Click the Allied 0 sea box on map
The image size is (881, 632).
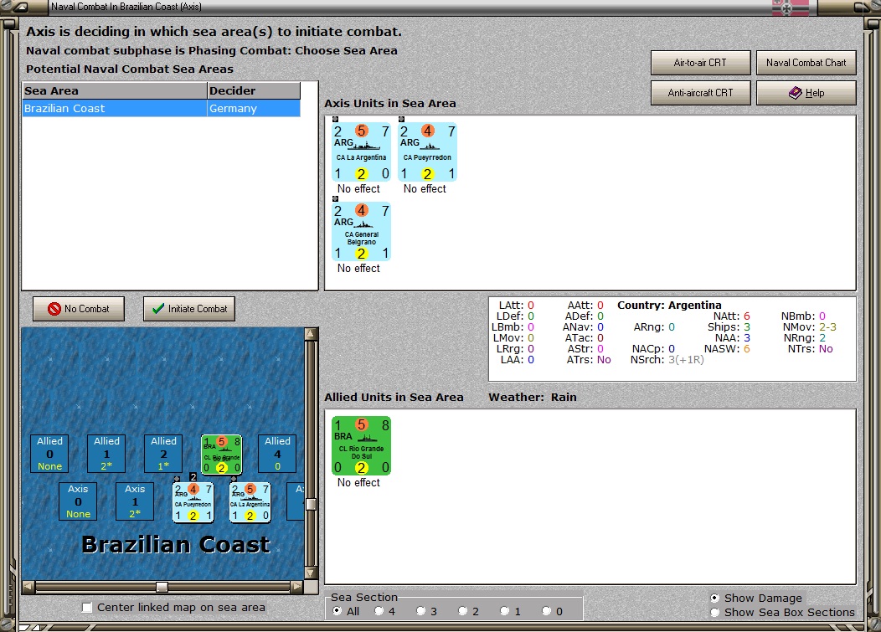click(50, 454)
